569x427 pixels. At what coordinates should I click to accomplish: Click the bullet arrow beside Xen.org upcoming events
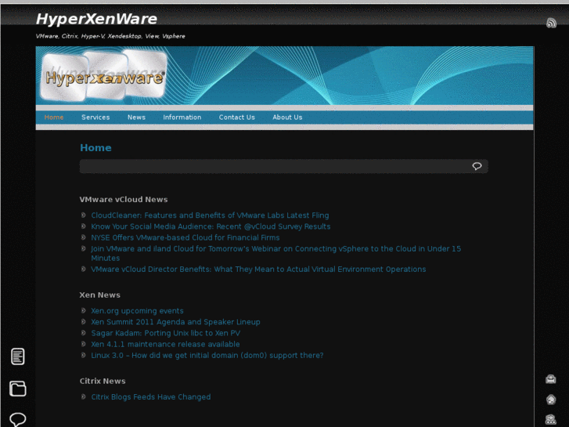pos(84,310)
